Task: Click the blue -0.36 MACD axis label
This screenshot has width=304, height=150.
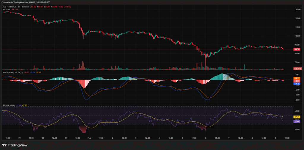Action: tap(297, 84)
